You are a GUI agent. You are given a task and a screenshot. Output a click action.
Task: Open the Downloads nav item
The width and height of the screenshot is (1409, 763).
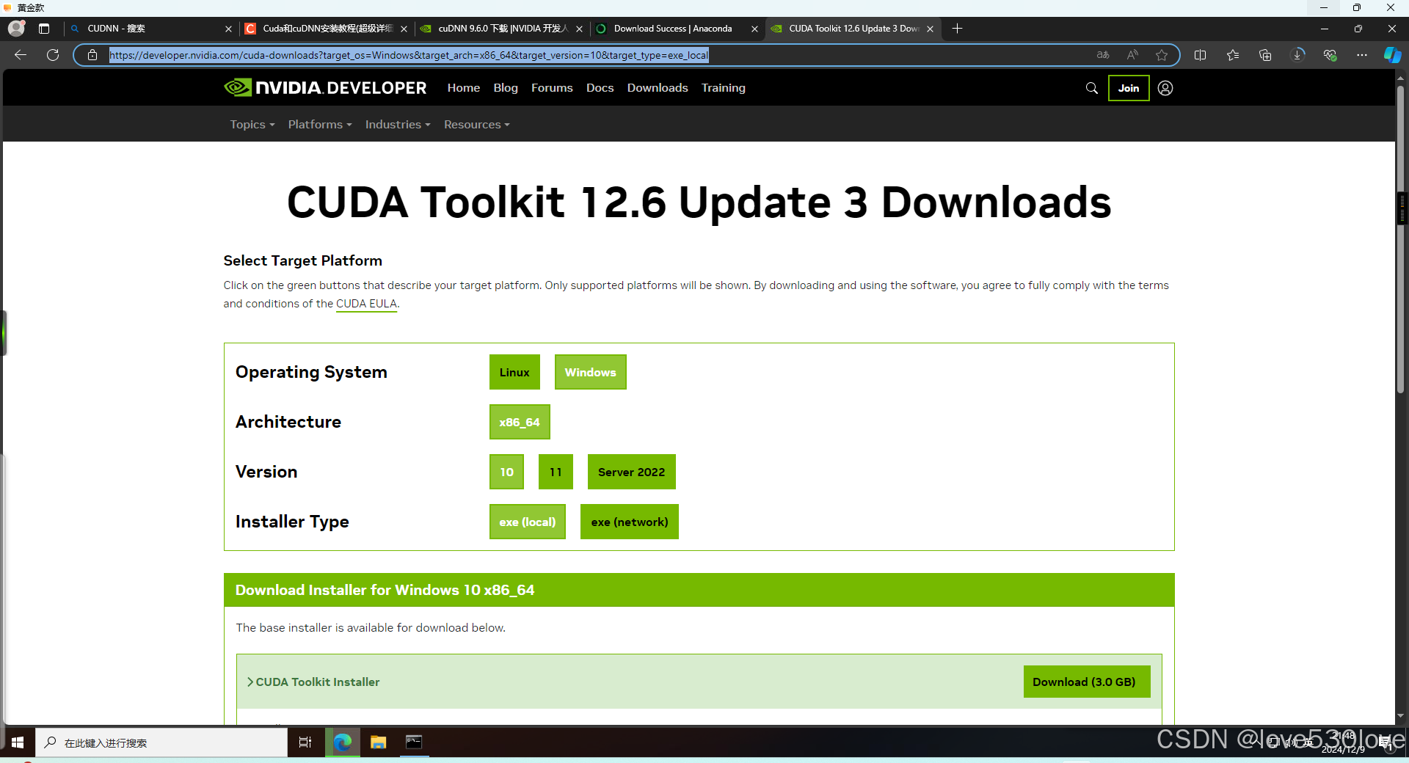point(658,88)
